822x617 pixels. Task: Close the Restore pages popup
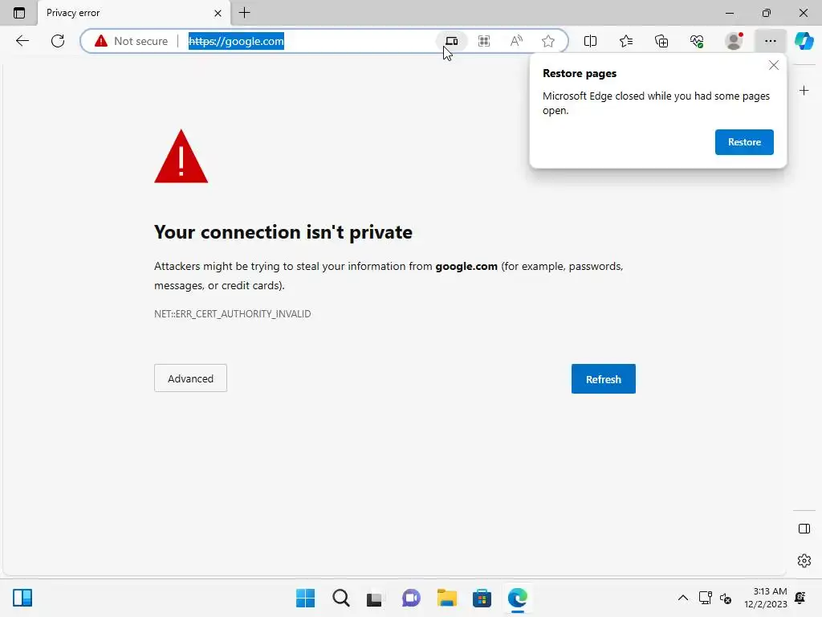(774, 66)
